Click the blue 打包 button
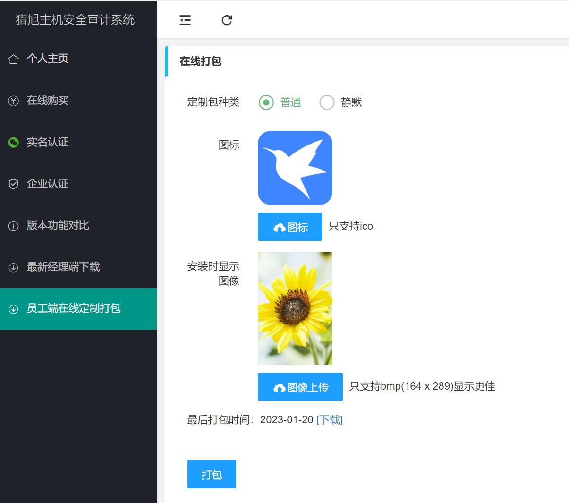This screenshot has height=503, width=569. (x=212, y=474)
